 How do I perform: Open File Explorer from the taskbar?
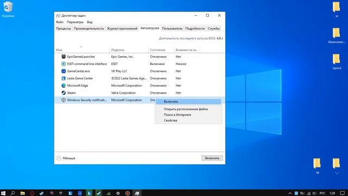tap(22, 193)
